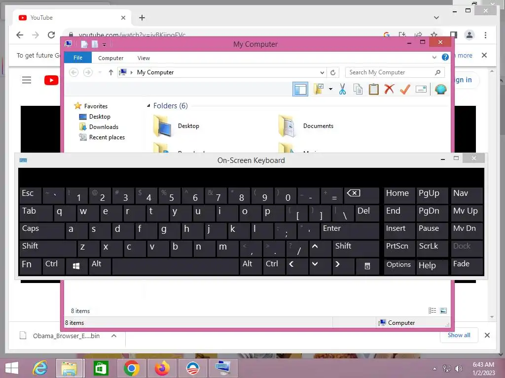Switch to large icons view in status bar
The width and height of the screenshot is (505, 378).
click(443, 311)
